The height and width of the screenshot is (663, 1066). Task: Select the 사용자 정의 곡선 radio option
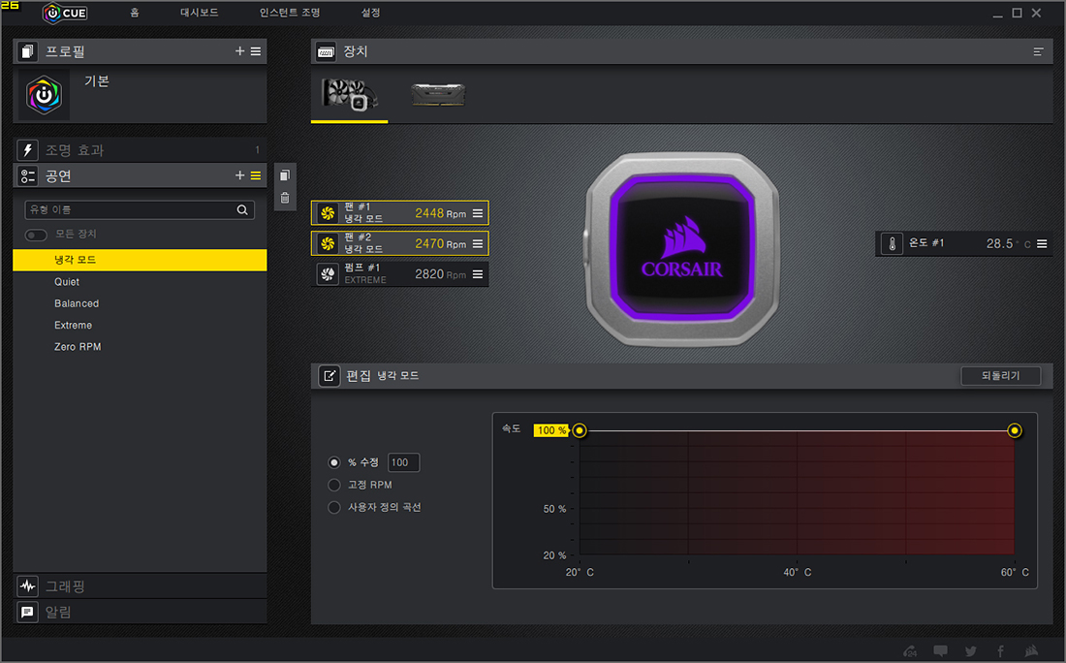tap(333, 507)
